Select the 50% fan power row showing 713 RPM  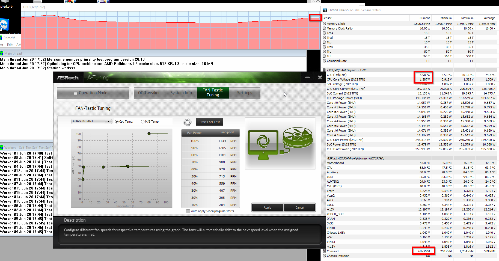pyautogui.click(x=210, y=176)
